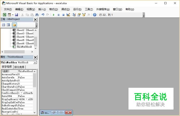Select Sheet5 in the project tree
The image size is (180, 116).
tap(23, 40)
